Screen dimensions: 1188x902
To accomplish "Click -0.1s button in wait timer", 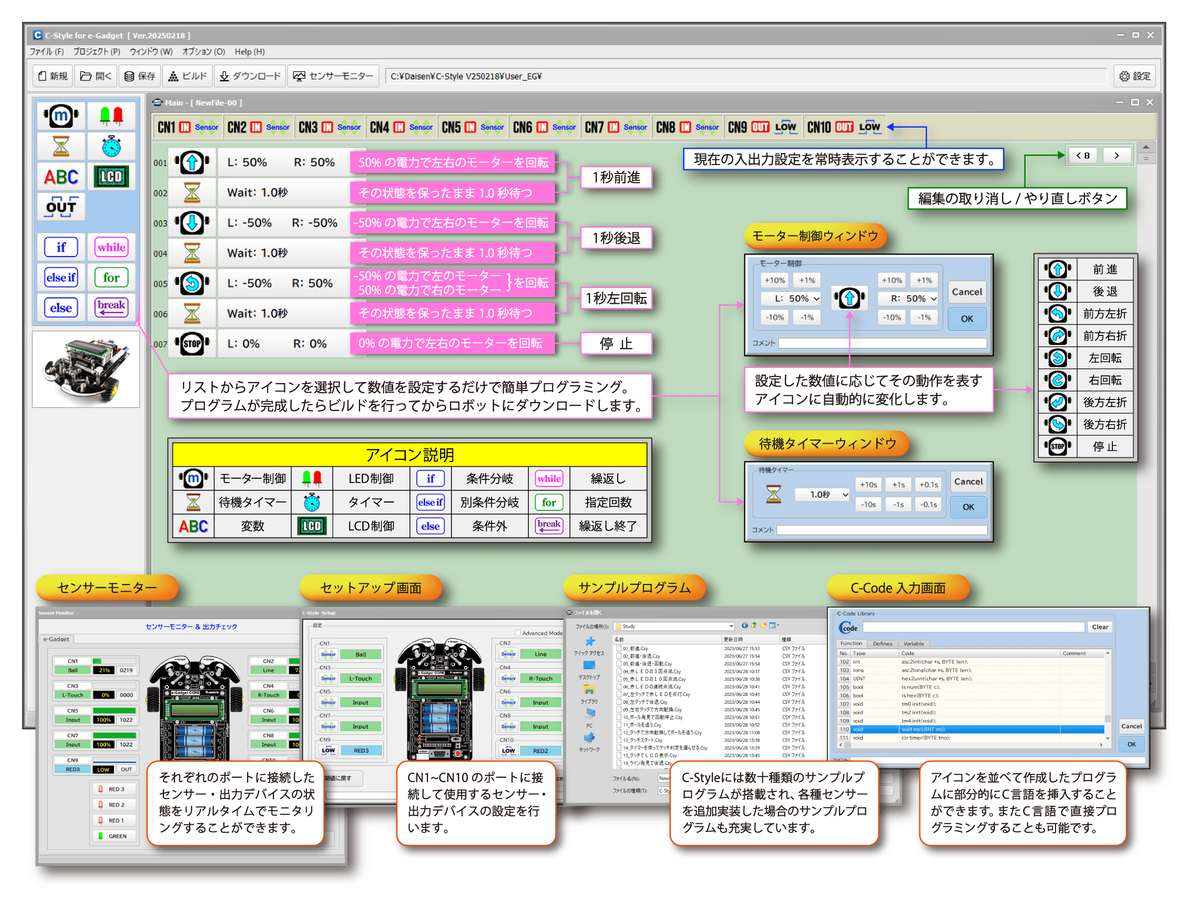I will coord(929,505).
